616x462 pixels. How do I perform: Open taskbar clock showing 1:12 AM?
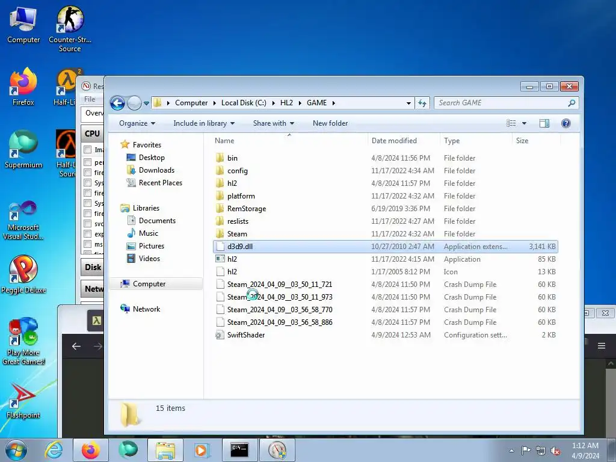pyautogui.click(x=585, y=451)
